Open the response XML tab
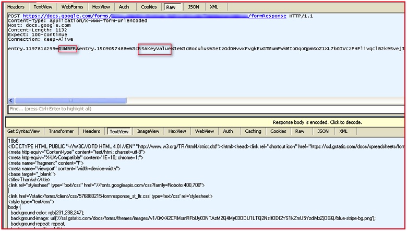 [x=343, y=131]
